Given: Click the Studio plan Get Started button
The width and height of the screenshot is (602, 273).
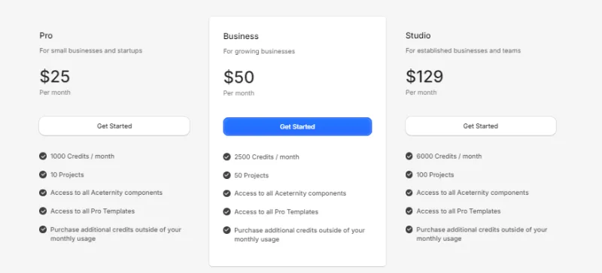Looking at the screenshot, I should point(481,126).
